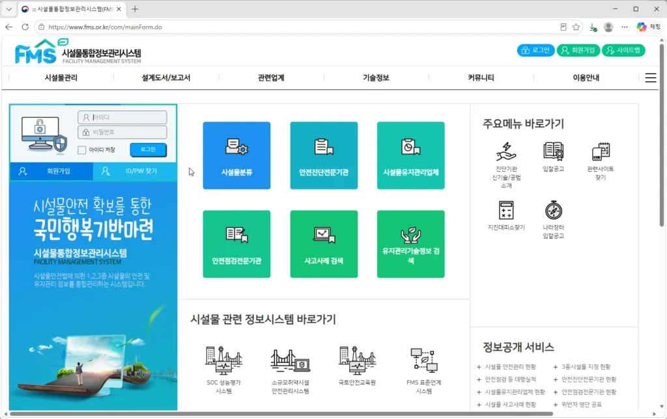Open the 기술정보 menu

376,78
